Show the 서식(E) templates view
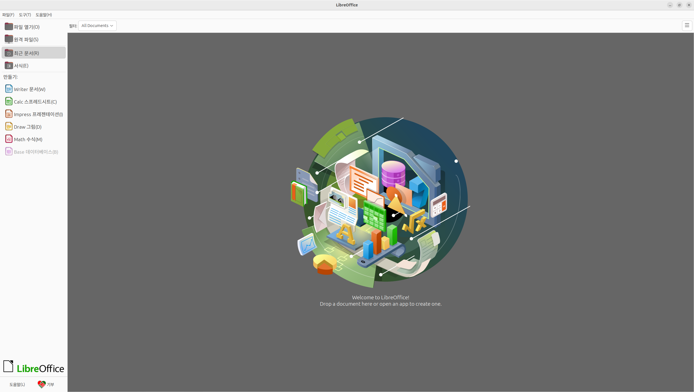 point(34,65)
